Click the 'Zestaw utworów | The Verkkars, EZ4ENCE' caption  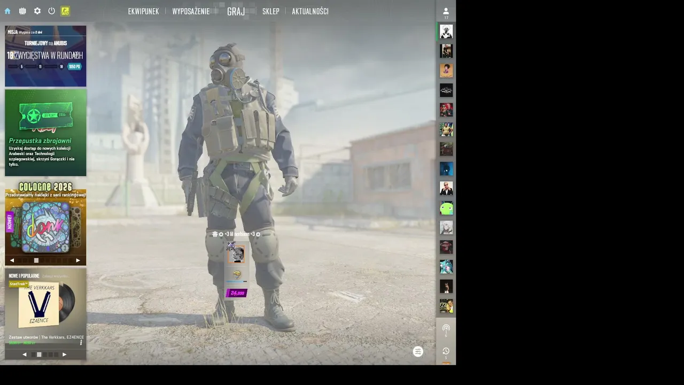[46, 337]
